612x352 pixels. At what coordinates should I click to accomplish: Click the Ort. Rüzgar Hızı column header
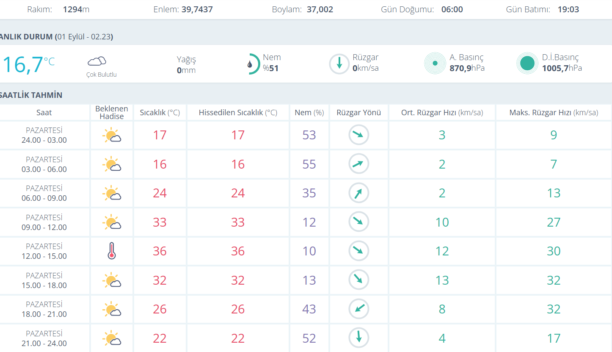click(x=442, y=113)
